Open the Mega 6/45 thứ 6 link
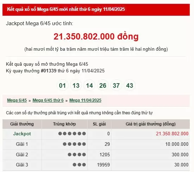 [48, 100]
